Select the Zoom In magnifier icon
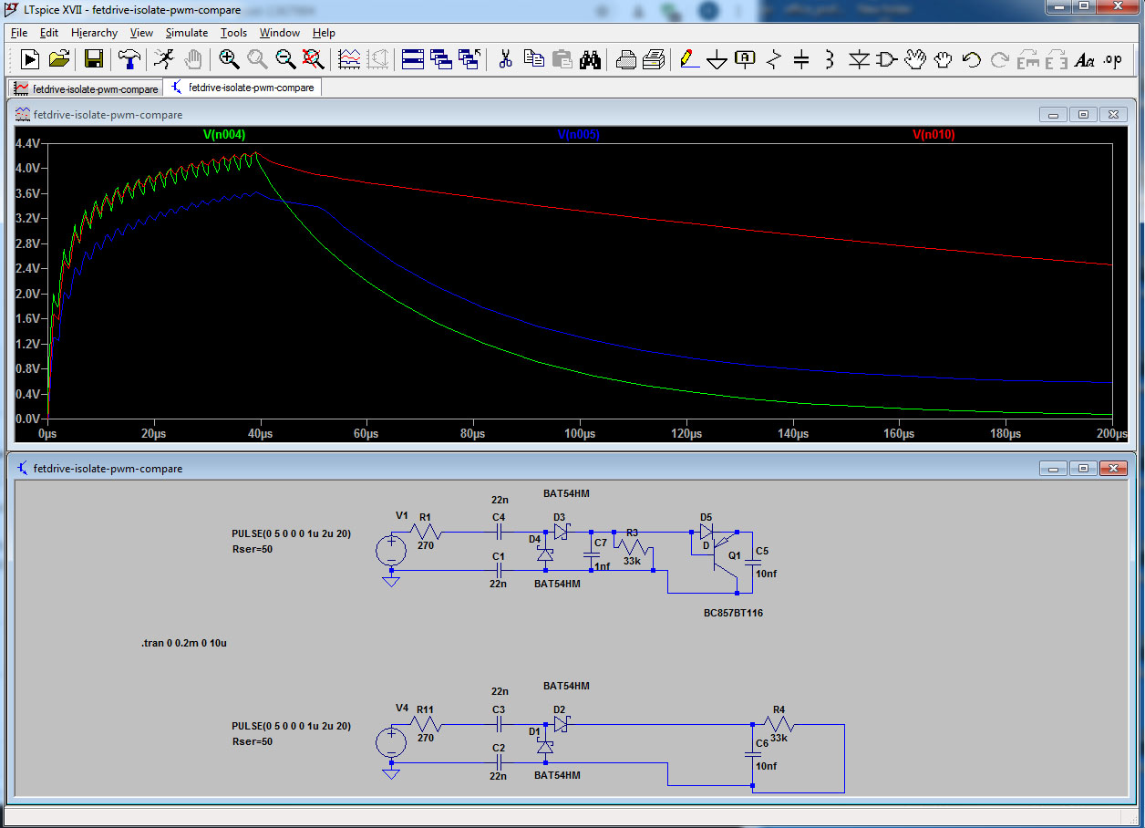 (229, 59)
